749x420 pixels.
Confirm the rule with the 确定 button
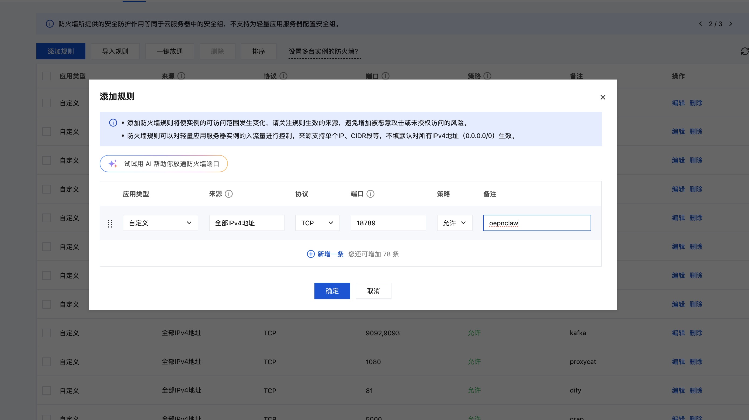click(x=332, y=291)
